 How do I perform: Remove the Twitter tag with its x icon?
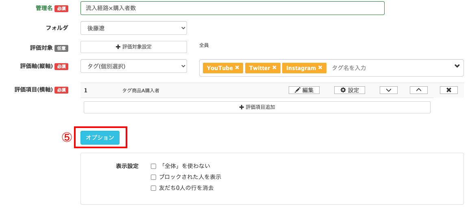[x=274, y=68]
